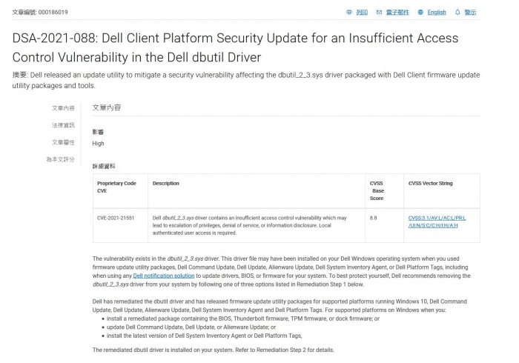Image resolution: width=519 pixels, height=363 pixels.
Task: Click the article title heading DSA-2021-088
Action: pos(236,47)
